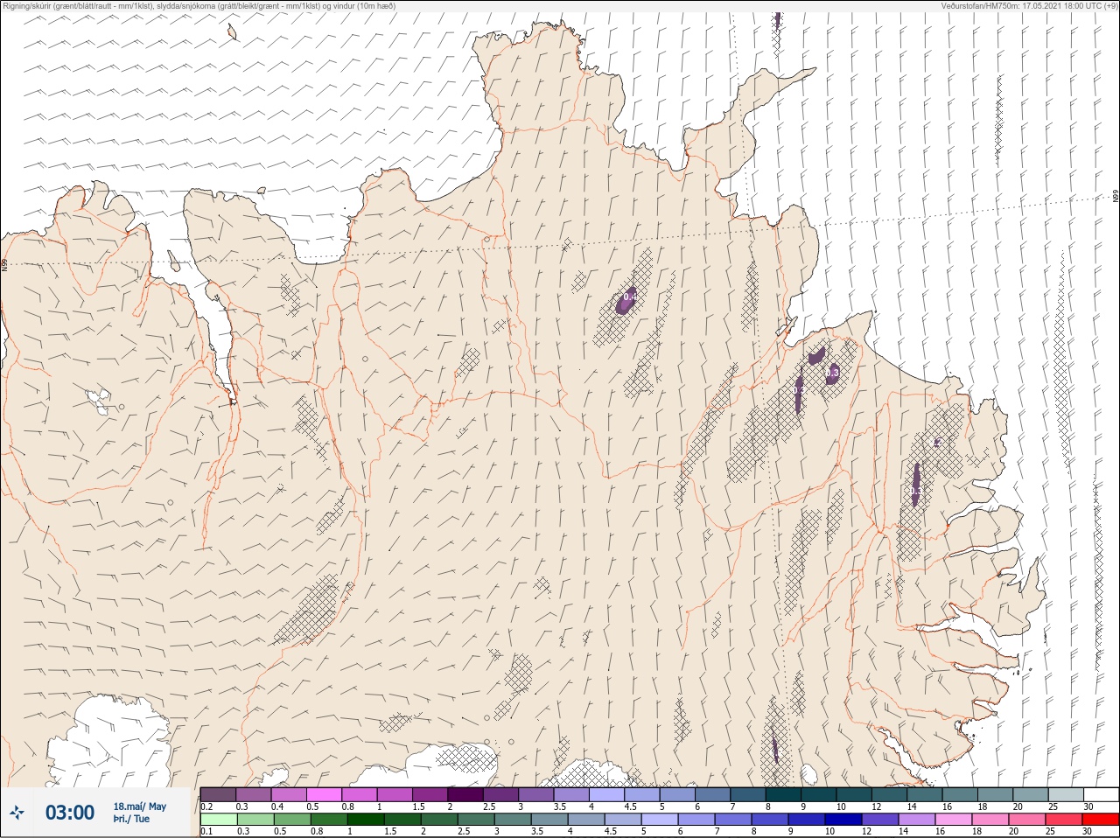Pick the darkest green 1–1.5 swatch in lower legend
This screenshot has width=1120, height=838.
coord(365,820)
